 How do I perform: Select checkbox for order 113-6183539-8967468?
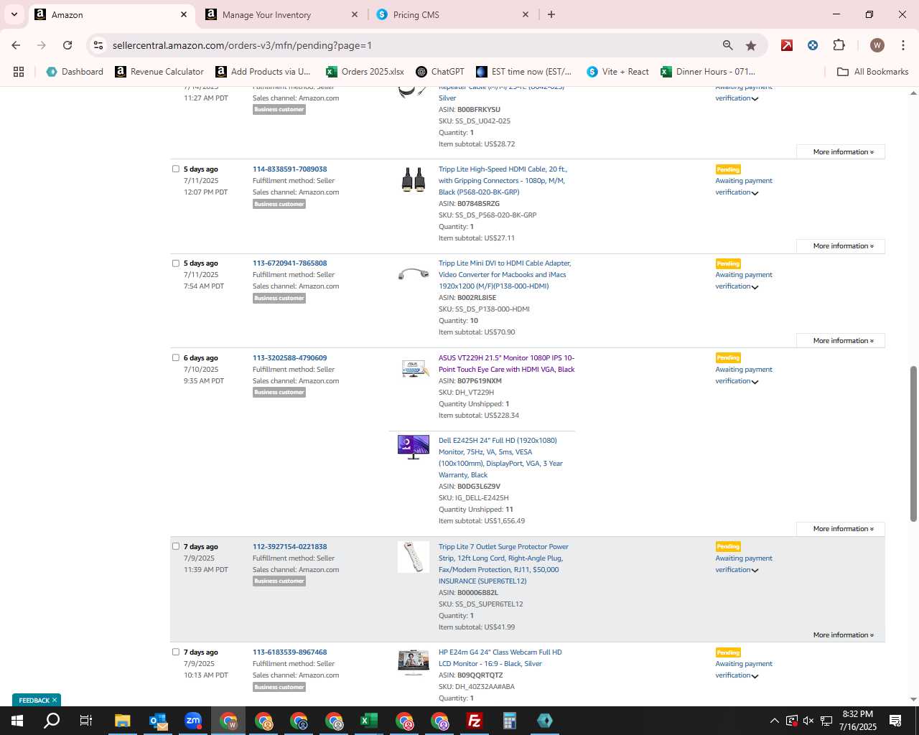tap(176, 652)
